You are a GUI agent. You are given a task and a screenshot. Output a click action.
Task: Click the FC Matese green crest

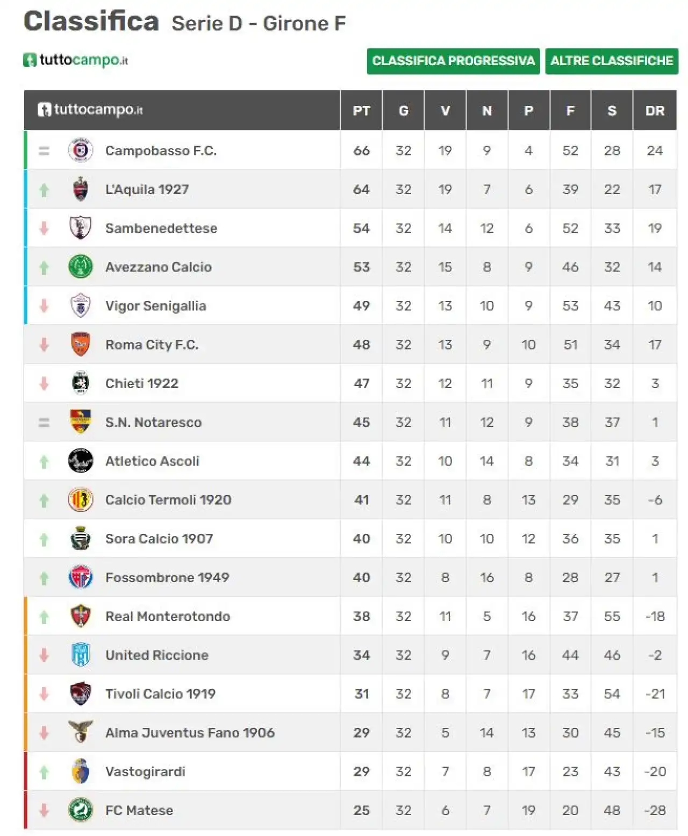[81, 810]
